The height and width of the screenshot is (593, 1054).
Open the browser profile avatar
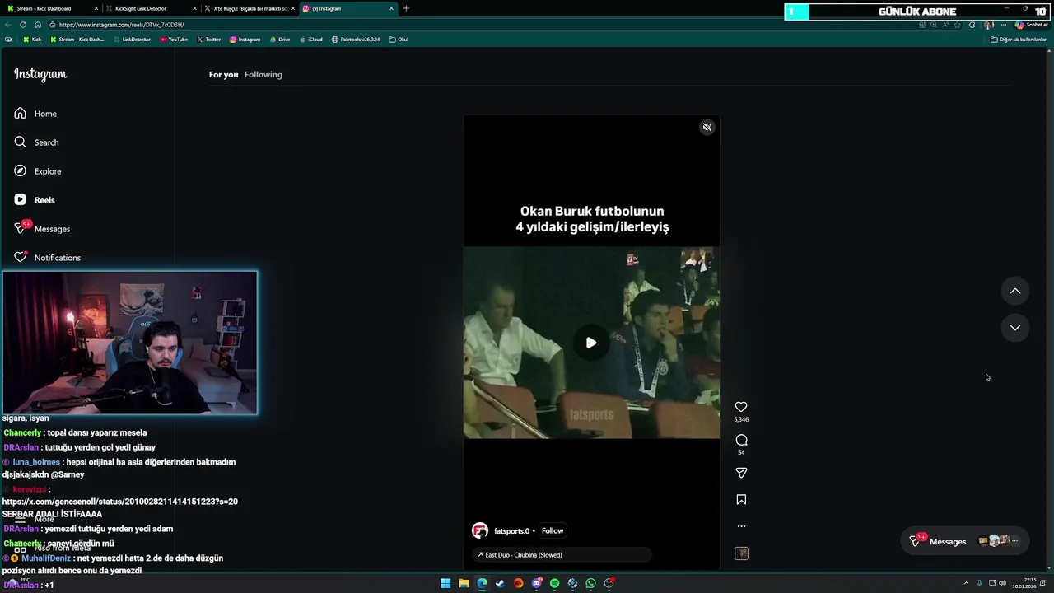tap(988, 25)
